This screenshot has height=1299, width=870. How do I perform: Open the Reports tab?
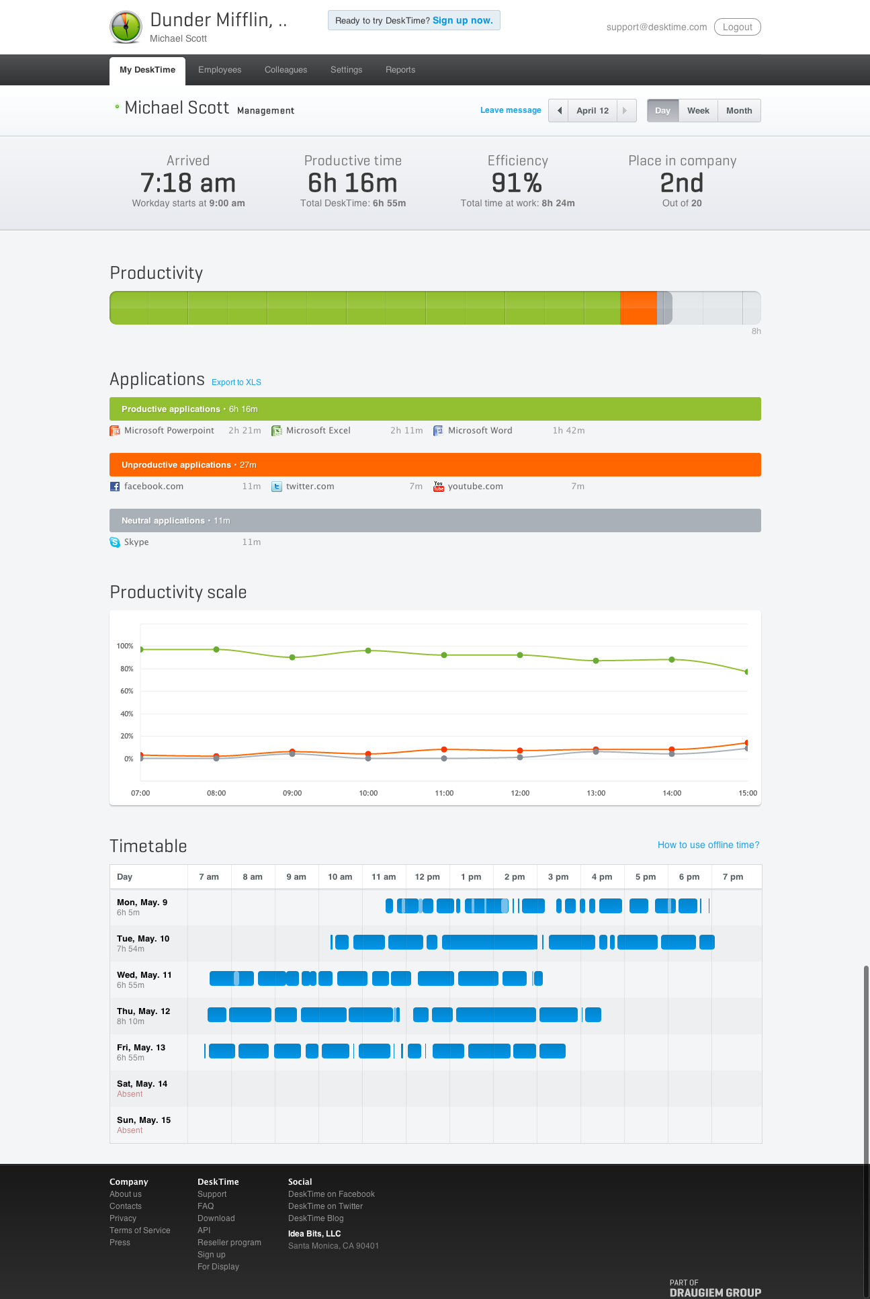click(x=400, y=70)
